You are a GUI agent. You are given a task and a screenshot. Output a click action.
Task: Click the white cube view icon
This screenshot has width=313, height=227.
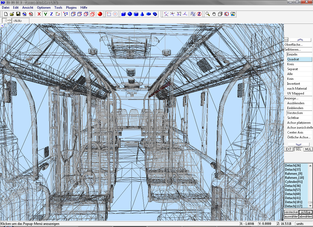click(220, 14)
